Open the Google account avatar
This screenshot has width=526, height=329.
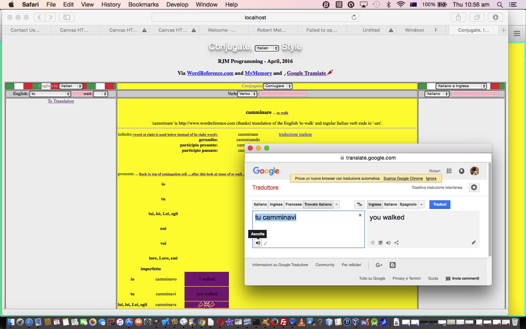[475, 171]
